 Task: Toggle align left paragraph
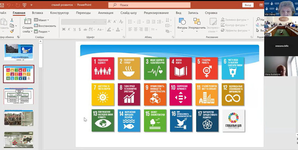click(130, 29)
